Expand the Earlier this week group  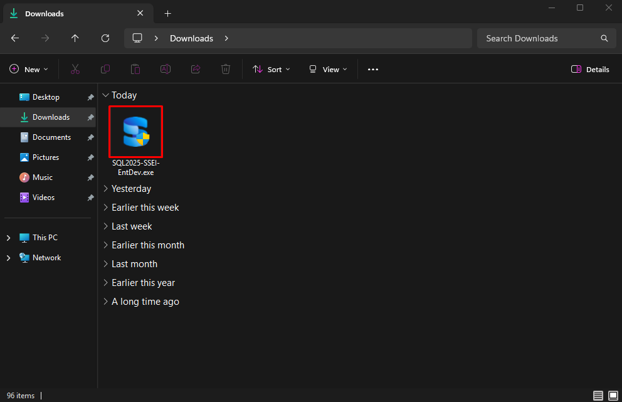coord(105,207)
